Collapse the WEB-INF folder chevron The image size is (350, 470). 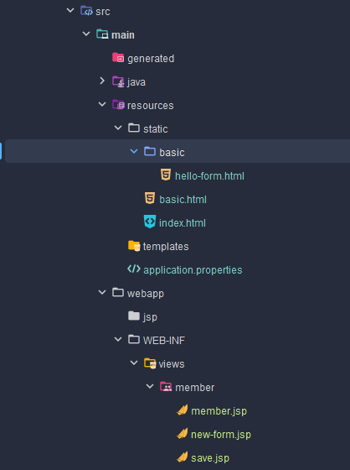pyautogui.click(x=118, y=339)
